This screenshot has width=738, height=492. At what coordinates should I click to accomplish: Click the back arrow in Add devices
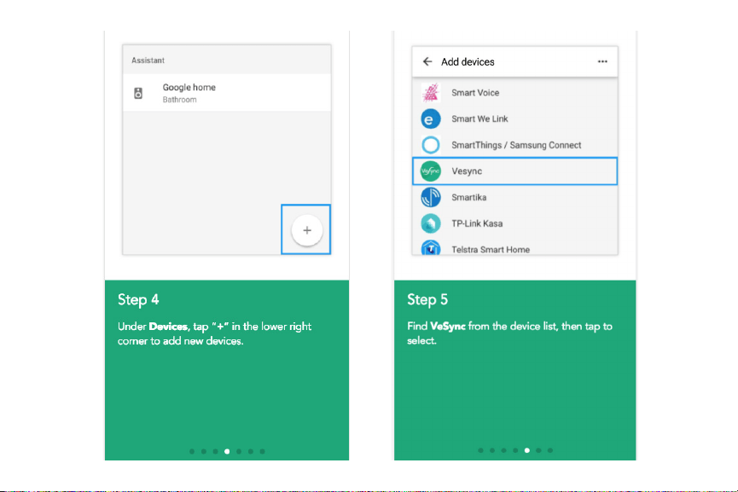pos(427,61)
